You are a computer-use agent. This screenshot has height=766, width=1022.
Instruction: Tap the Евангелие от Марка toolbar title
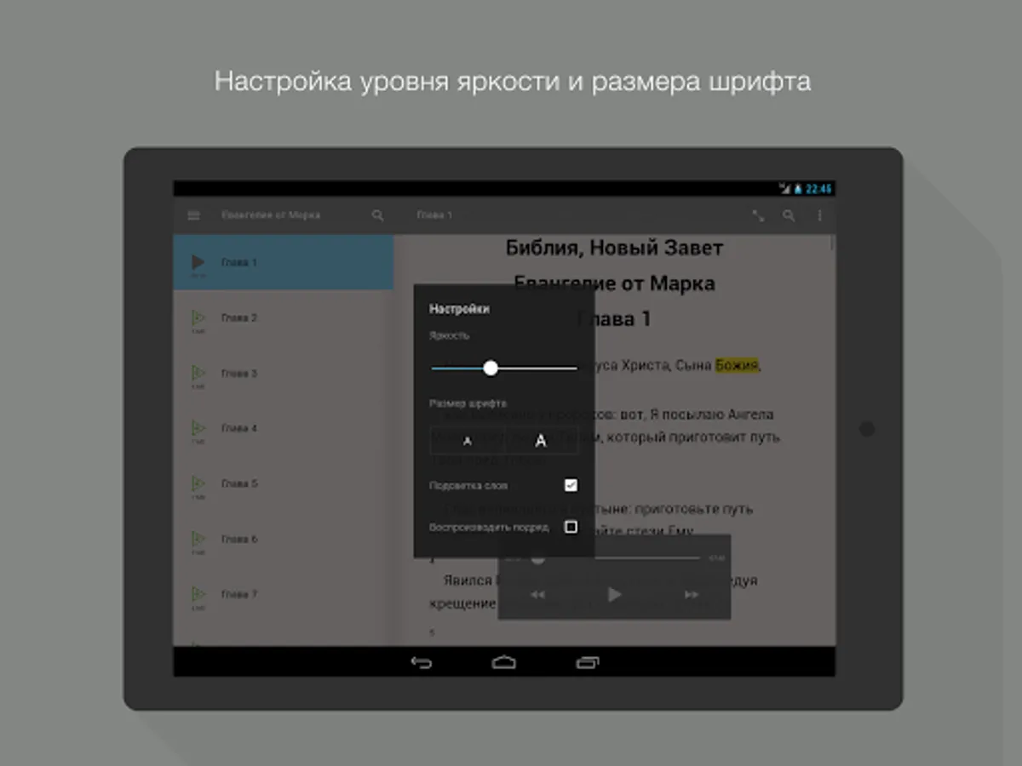[271, 215]
